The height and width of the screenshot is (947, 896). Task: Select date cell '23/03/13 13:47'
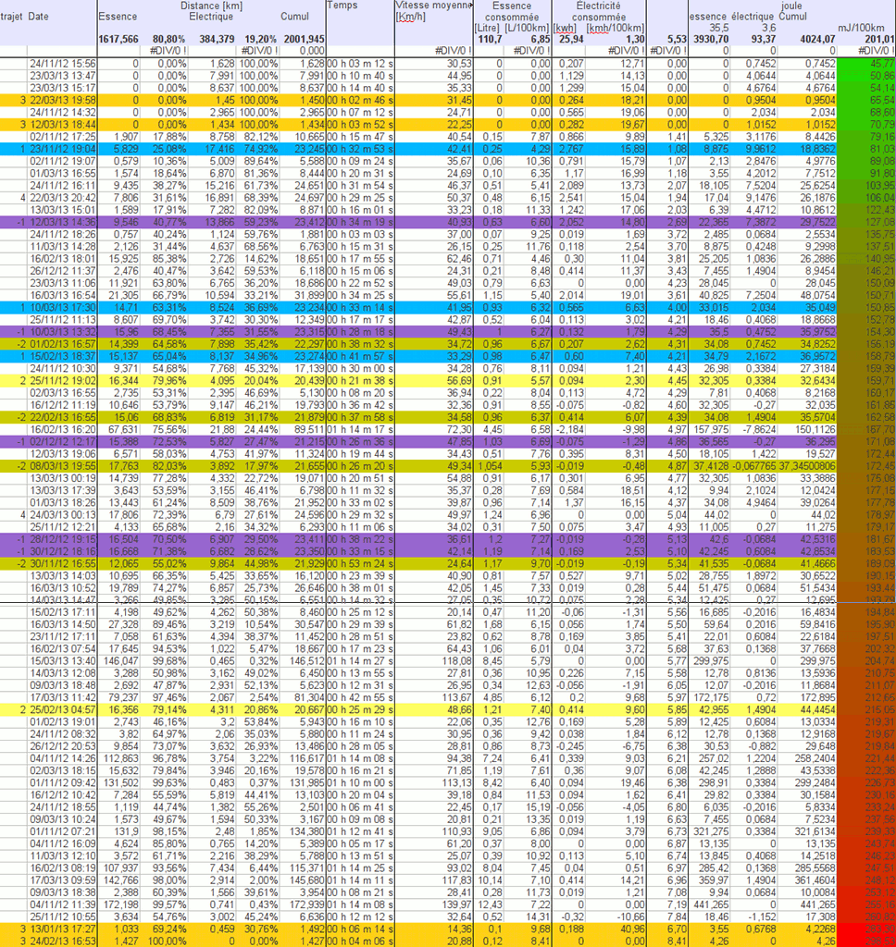(x=62, y=76)
